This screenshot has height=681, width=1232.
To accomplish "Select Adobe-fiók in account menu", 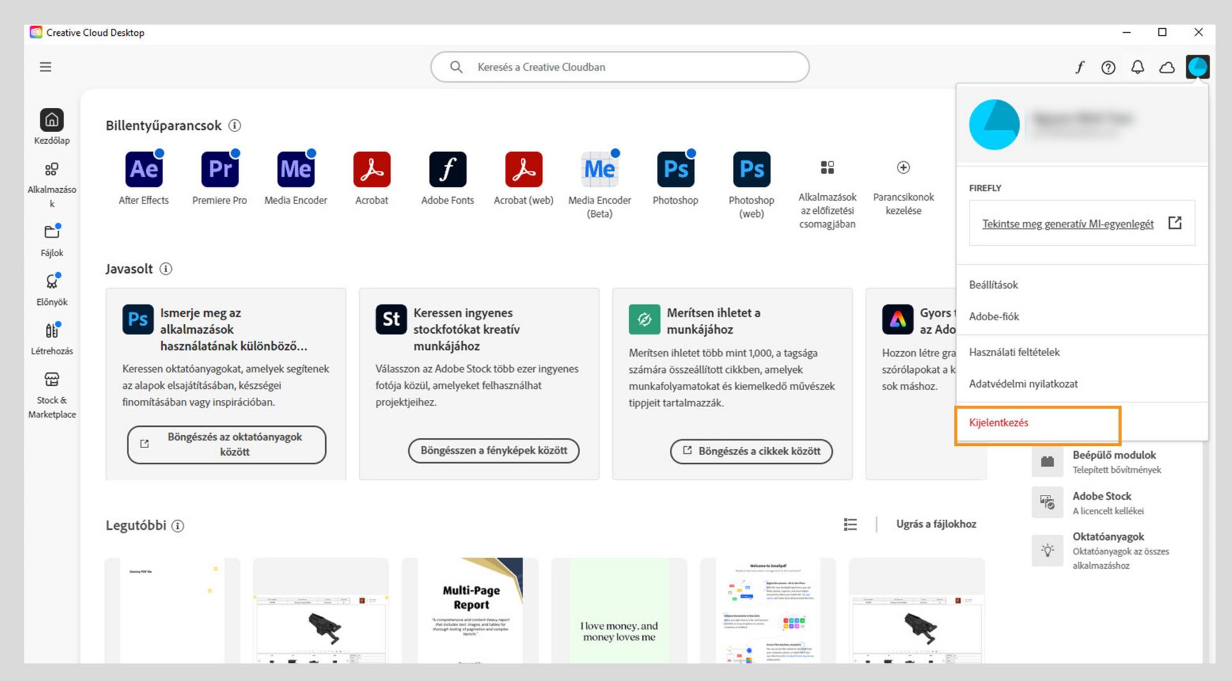I will 994,316.
